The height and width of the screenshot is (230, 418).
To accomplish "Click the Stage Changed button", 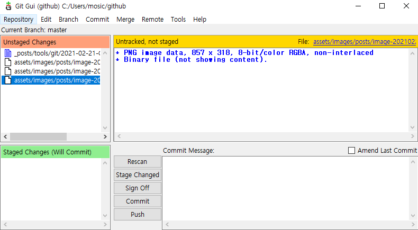I will (x=138, y=175).
